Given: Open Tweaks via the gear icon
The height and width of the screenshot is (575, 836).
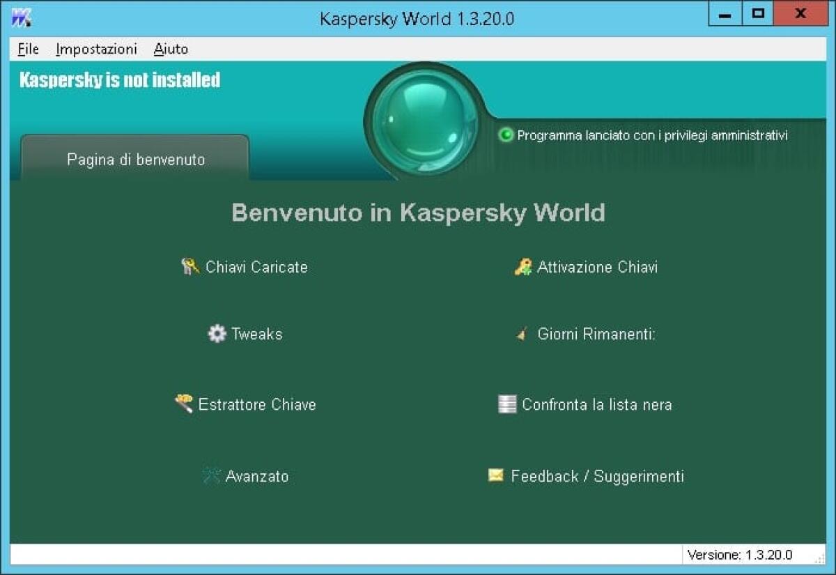Looking at the screenshot, I should pos(217,334).
